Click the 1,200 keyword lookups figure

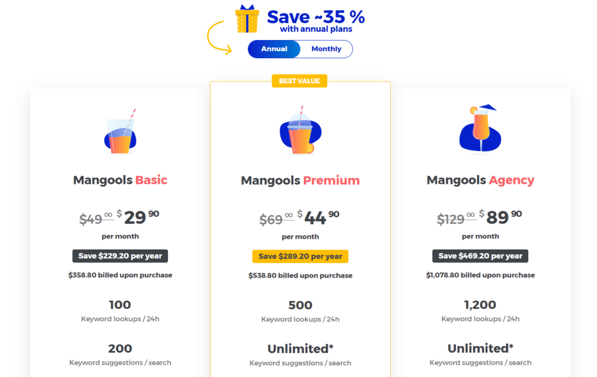pyautogui.click(x=480, y=305)
